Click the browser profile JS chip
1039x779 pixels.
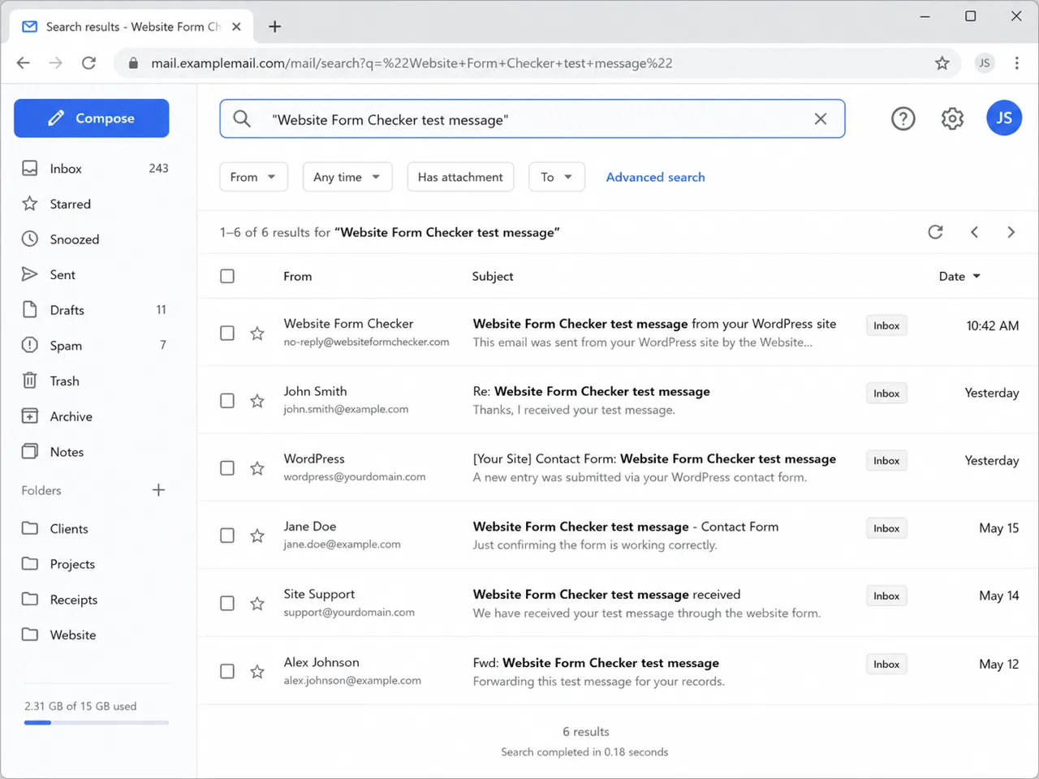point(984,63)
